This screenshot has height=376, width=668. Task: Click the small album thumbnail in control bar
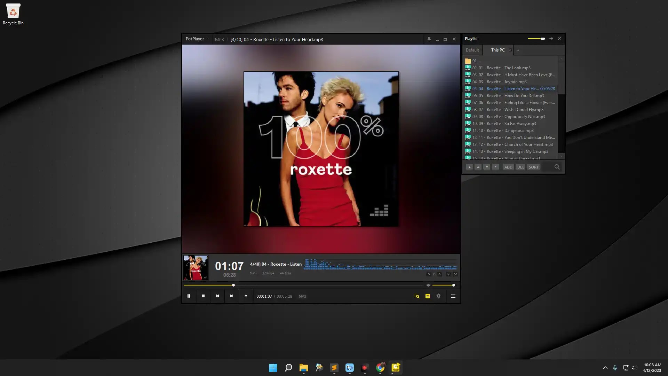[x=196, y=268]
